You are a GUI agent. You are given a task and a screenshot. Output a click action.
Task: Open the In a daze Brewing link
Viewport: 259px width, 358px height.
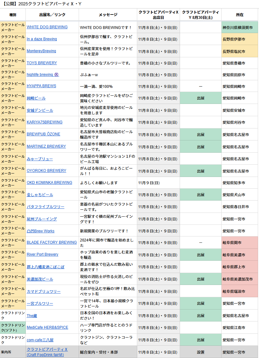[x=42, y=39]
